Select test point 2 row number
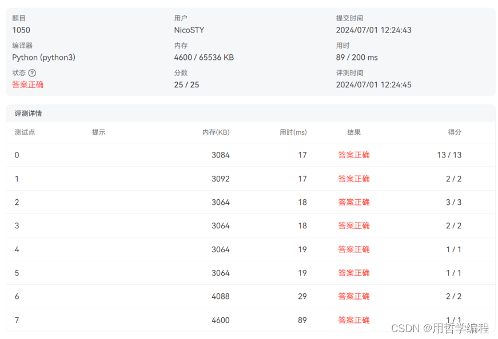 (x=17, y=203)
